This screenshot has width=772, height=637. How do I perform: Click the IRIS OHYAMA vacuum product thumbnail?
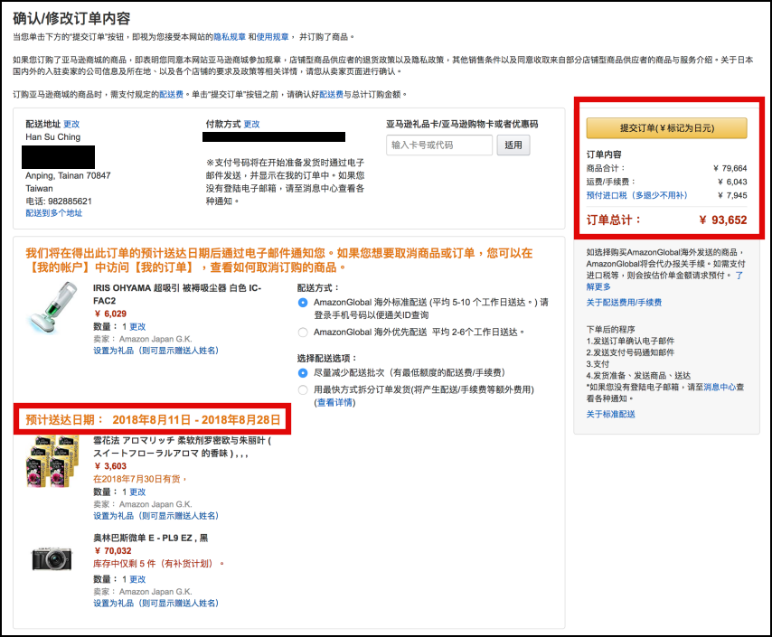tap(53, 308)
